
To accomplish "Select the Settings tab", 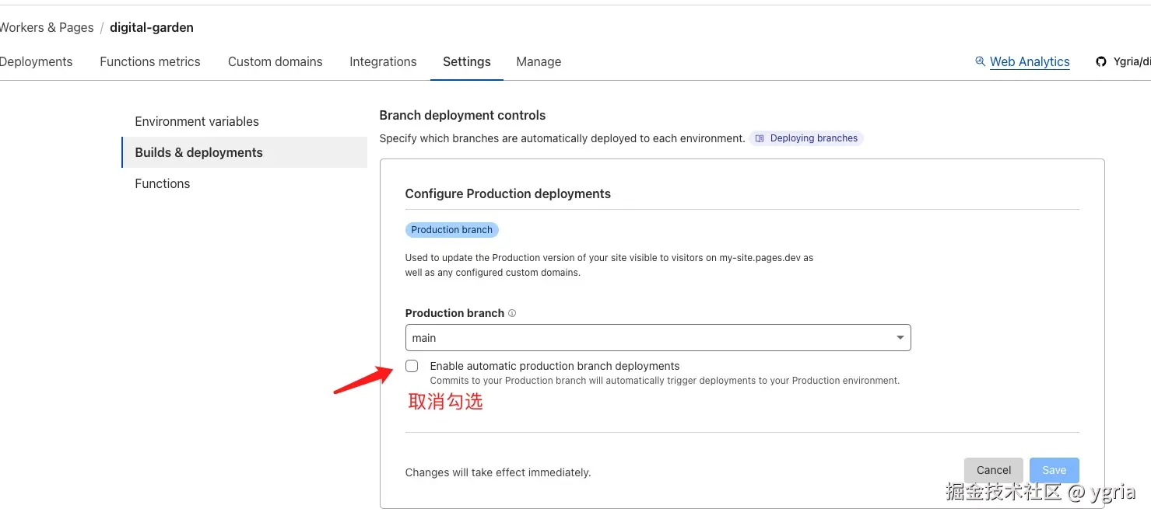I will pos(467,61).
